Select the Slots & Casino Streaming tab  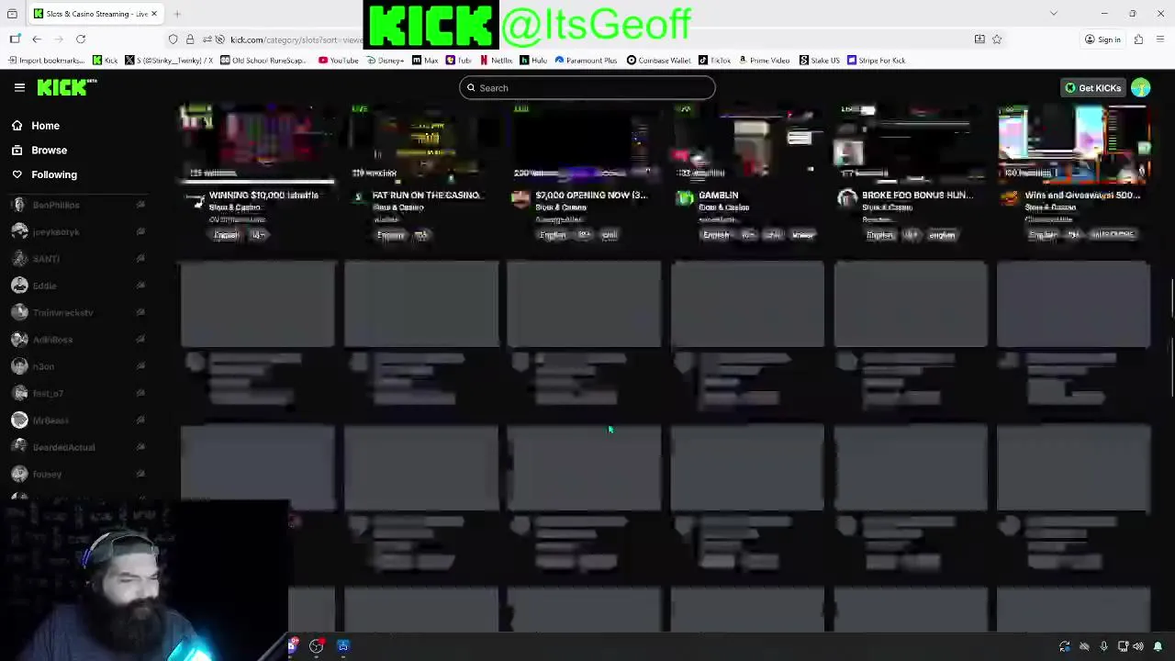click(x=96, y=14)
